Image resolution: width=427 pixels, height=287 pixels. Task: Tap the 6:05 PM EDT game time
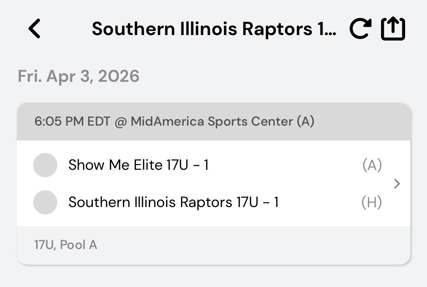pos(72,122)
